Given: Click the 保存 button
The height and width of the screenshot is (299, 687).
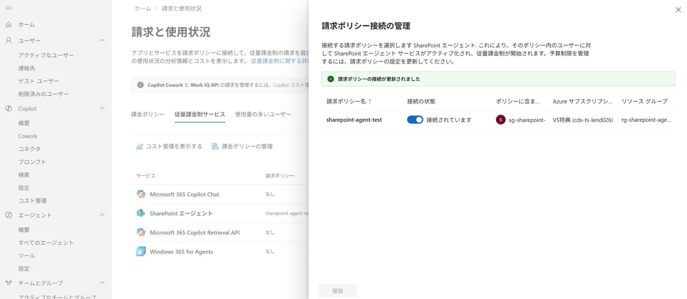Looking at the screenshot, I should pyautogui.click(x=337, y=291).
